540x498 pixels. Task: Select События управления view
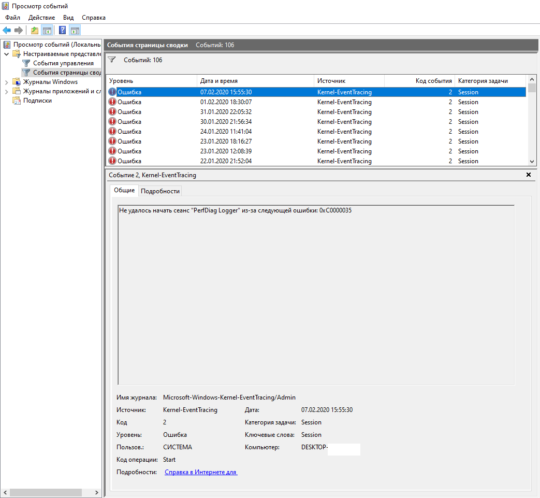coord(63,63)
